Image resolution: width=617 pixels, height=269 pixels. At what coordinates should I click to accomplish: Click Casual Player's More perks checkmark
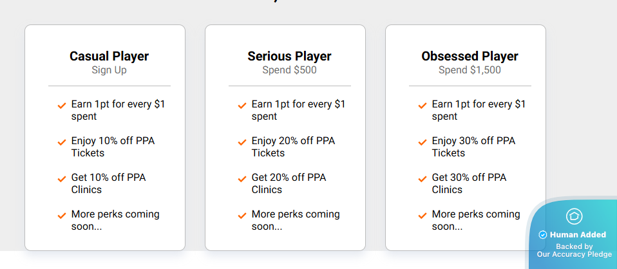click(x=62, y=216)
